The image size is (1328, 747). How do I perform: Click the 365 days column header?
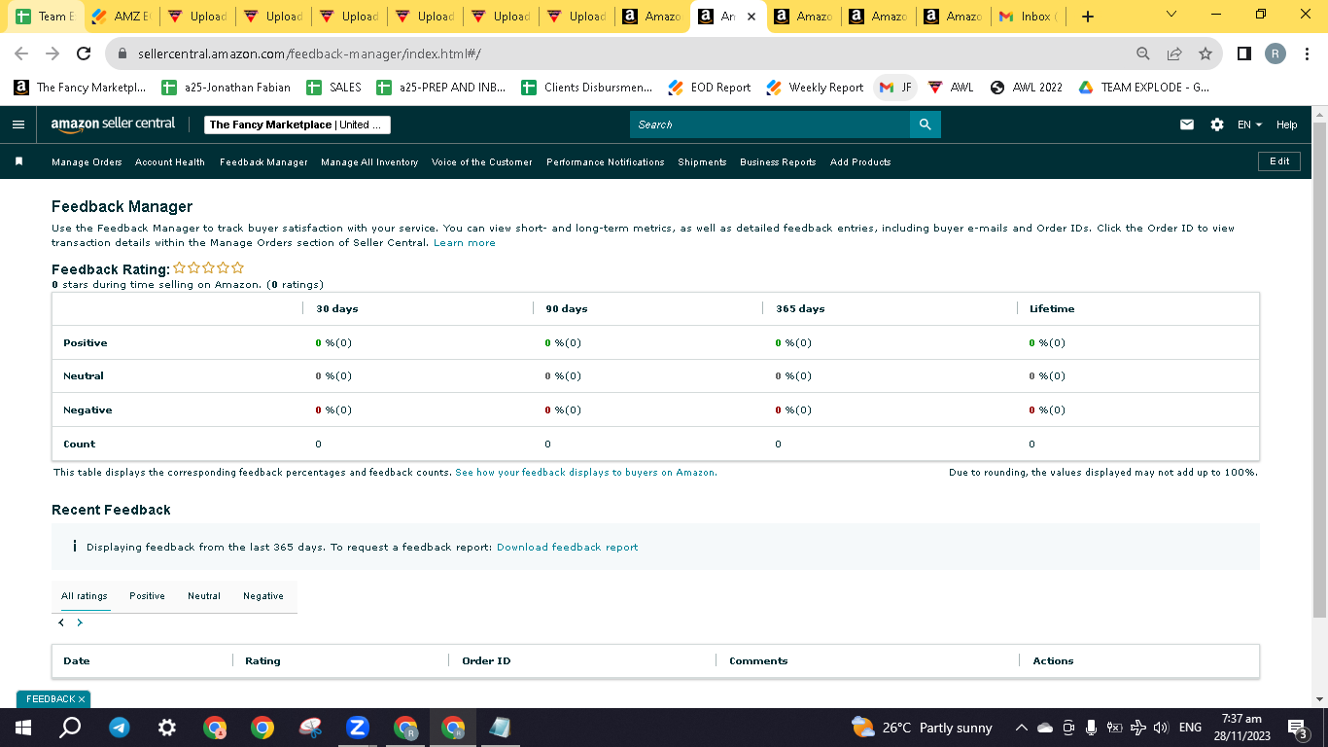[800, 308]
